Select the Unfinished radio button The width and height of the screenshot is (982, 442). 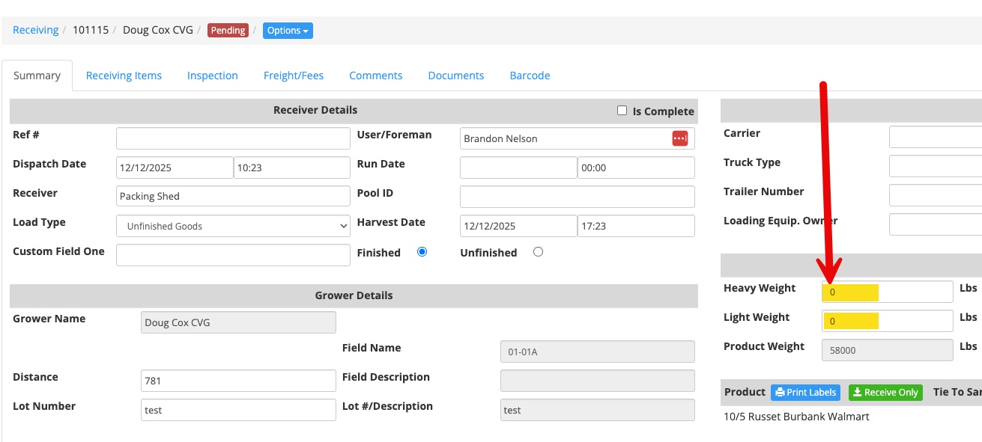point(538,252)
